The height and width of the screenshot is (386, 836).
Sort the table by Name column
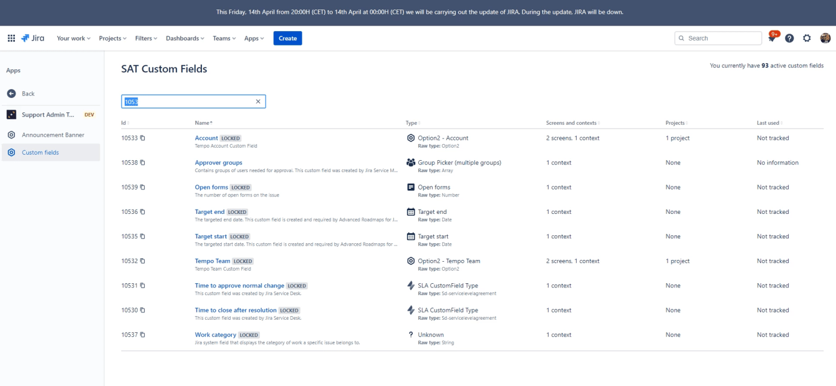coord(203,123)
